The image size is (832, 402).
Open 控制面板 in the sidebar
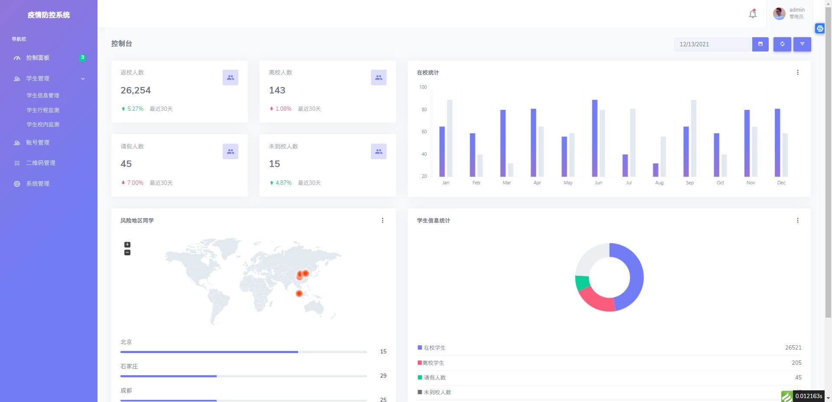(x=38, y=58)
